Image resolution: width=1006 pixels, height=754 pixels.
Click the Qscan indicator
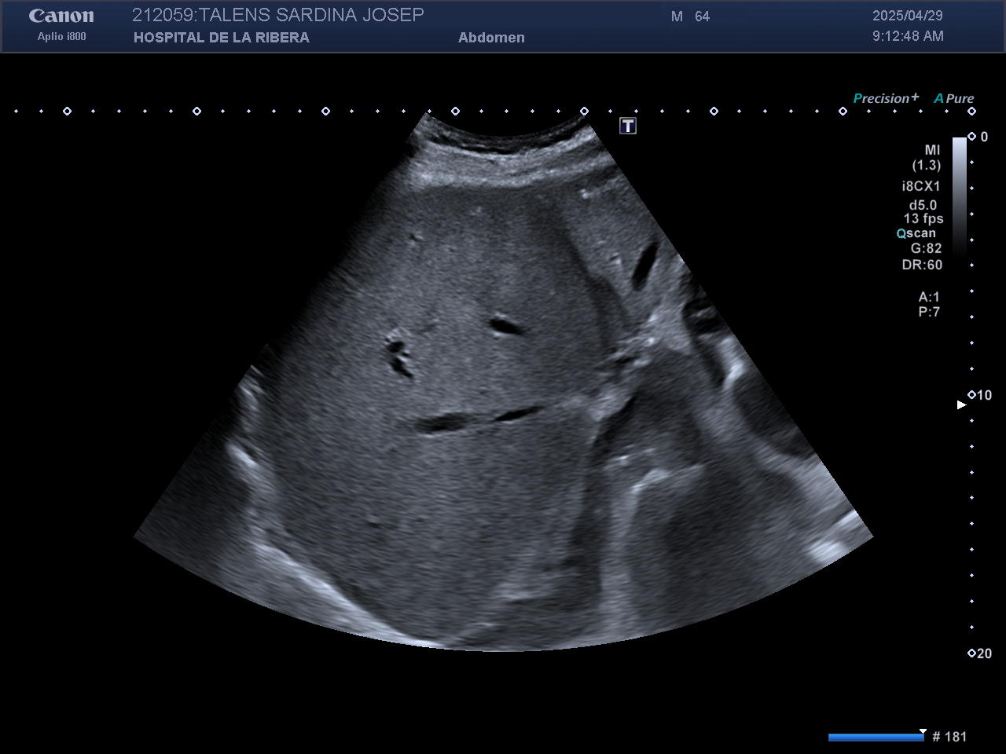click(x=916, y=233)
